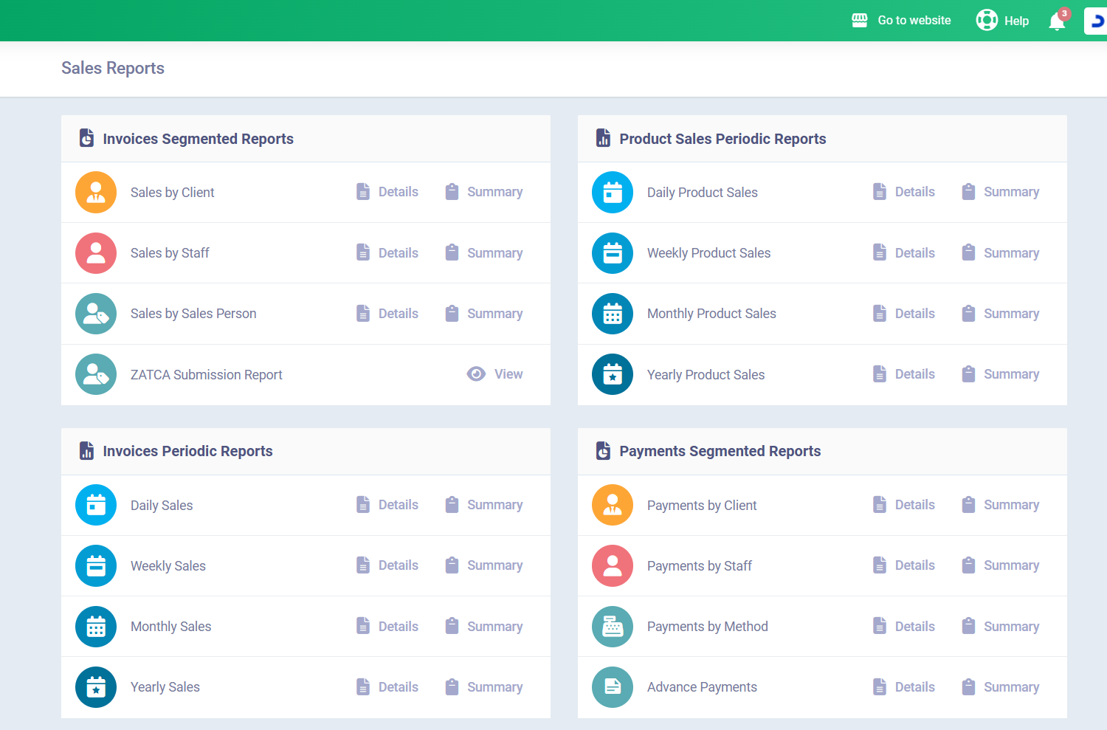The height and width of the screenshot is (730, 1107).
Task: Click the notification bell icon
Action: pos(1057,21)
